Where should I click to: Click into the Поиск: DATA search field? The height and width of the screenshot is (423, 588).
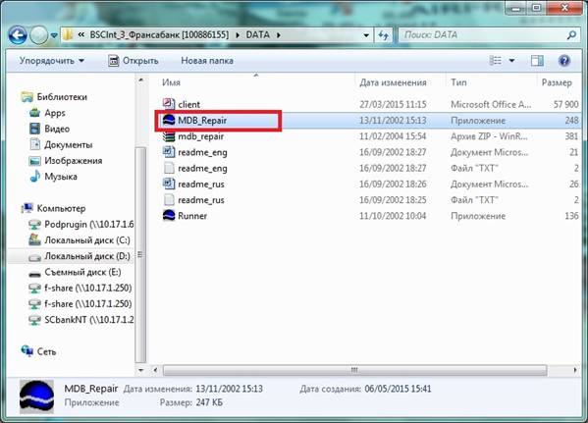pos(484,35)
